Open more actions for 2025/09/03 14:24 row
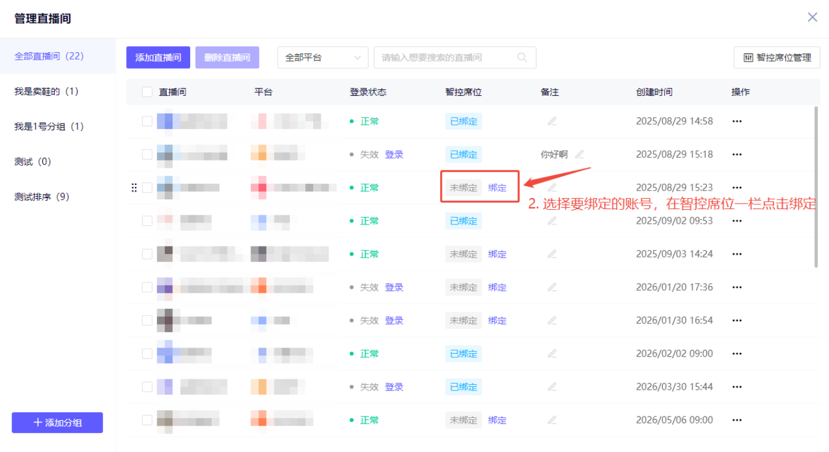 point(737,254)
